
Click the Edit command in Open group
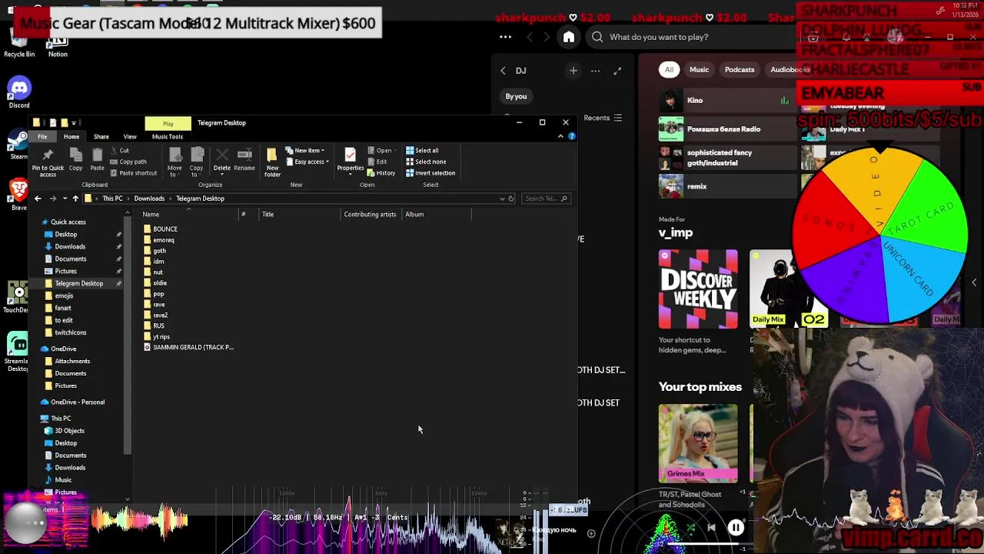[377, 162]
